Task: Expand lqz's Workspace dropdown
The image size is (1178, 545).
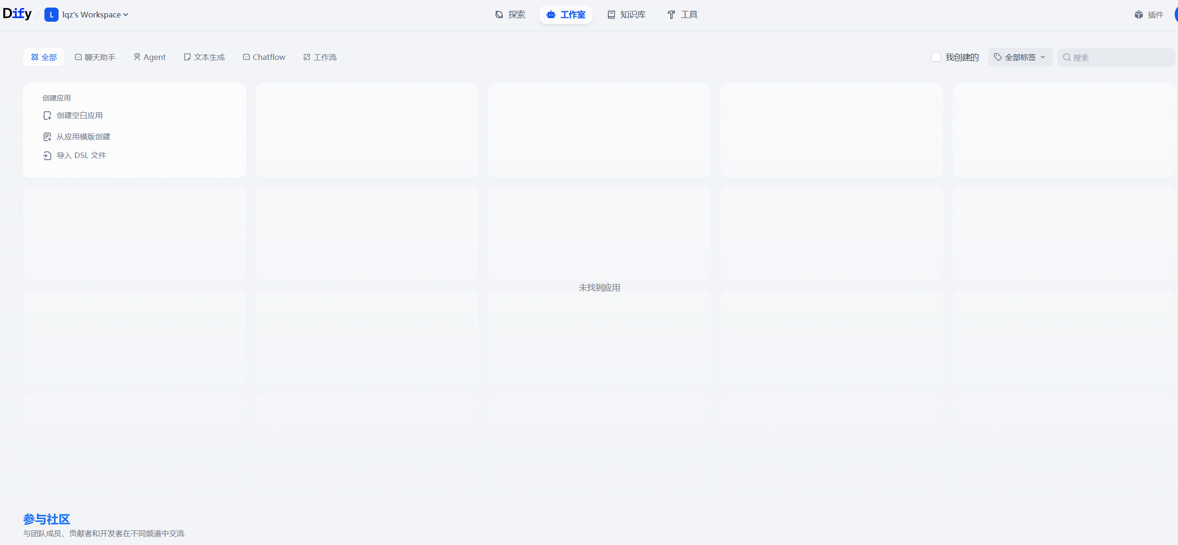Action: click(x=95, y=15)
